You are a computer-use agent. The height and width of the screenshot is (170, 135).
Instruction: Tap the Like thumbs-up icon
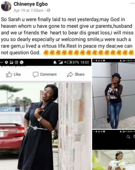click(9, 74)
